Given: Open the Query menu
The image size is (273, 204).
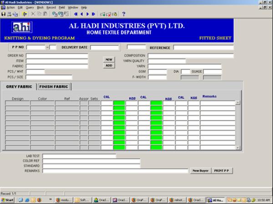Looking at the screenshot, I should pos(30,7).
